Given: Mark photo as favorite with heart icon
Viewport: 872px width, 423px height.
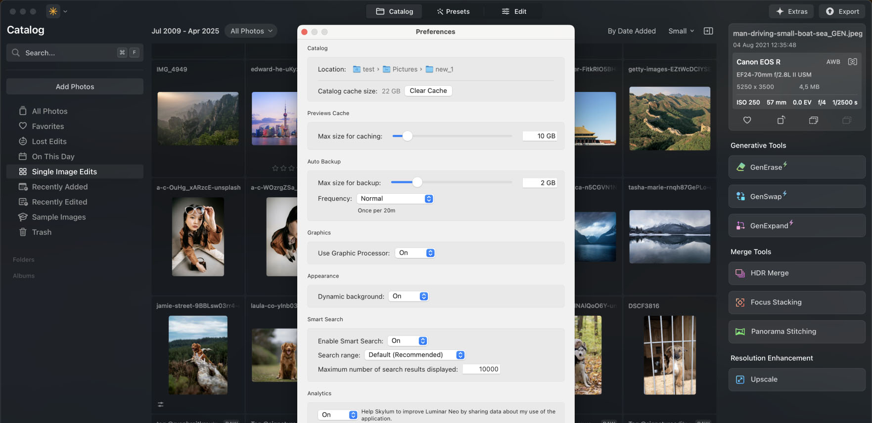Looking at the screenshot, I should 747,120.
